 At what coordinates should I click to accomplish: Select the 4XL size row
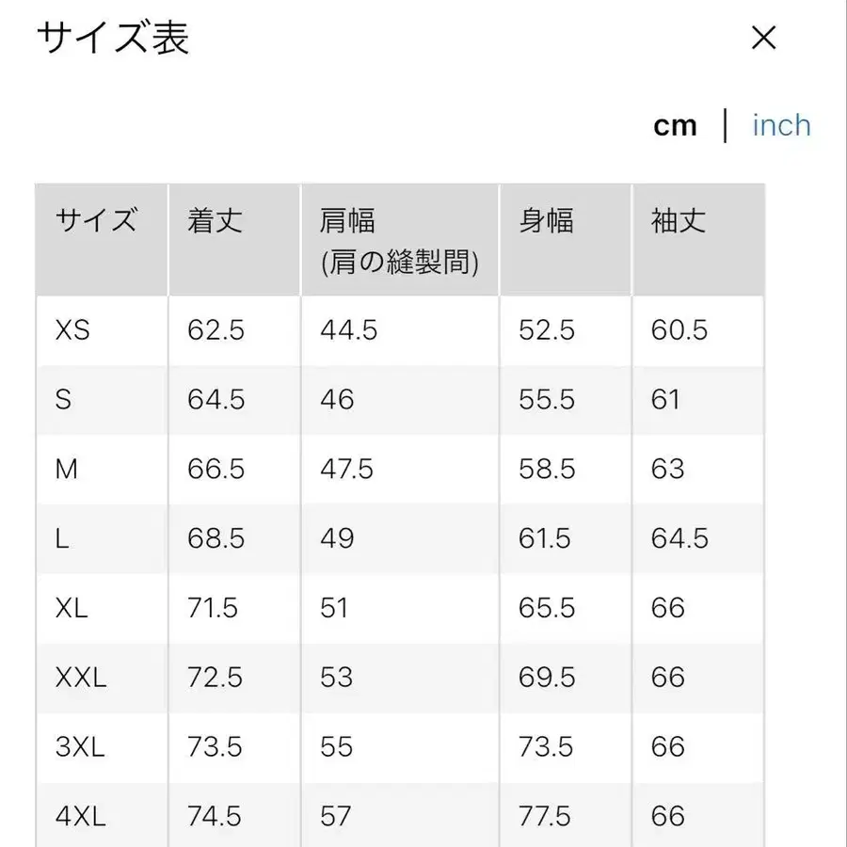click(80, 815)
